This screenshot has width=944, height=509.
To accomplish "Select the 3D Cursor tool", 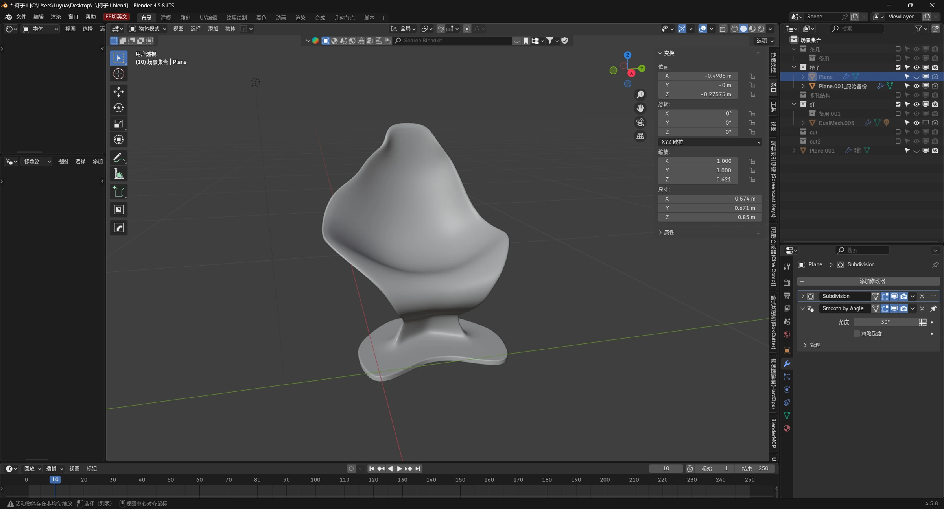I will tap(118, 74).
